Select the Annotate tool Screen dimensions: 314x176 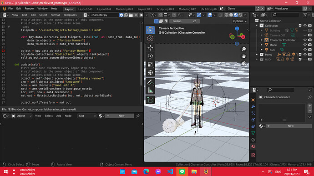[x=150, y=82]
